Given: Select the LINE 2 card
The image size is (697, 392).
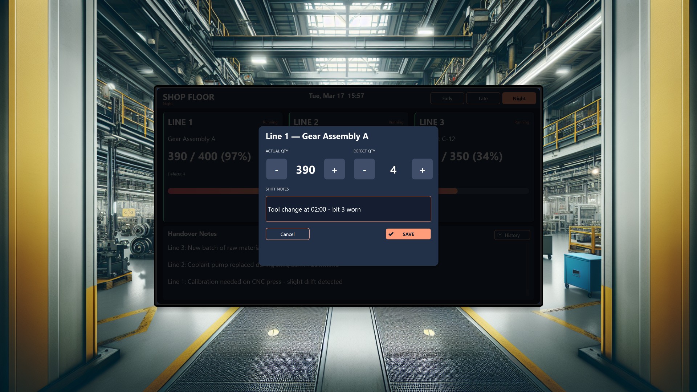Looking at the screenshot, I should click(x=306, y=122).
